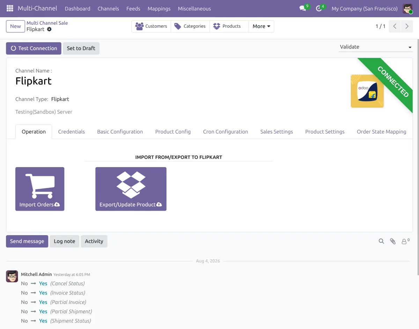Open activities clock icon in navbar
The width and height of the screenshot is (419, 329).
coord(319,8)
